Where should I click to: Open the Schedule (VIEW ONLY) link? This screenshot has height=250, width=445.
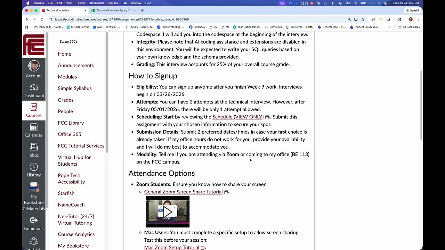[x=238, y=117]
